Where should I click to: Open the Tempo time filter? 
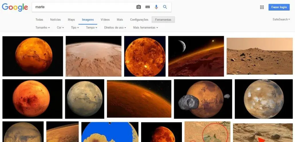[92, 28]
